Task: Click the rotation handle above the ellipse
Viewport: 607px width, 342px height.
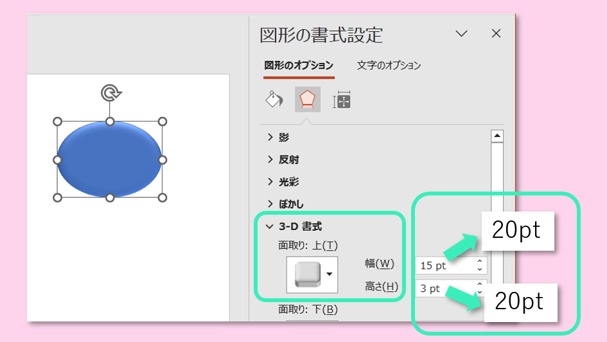Action: [110, 93]
